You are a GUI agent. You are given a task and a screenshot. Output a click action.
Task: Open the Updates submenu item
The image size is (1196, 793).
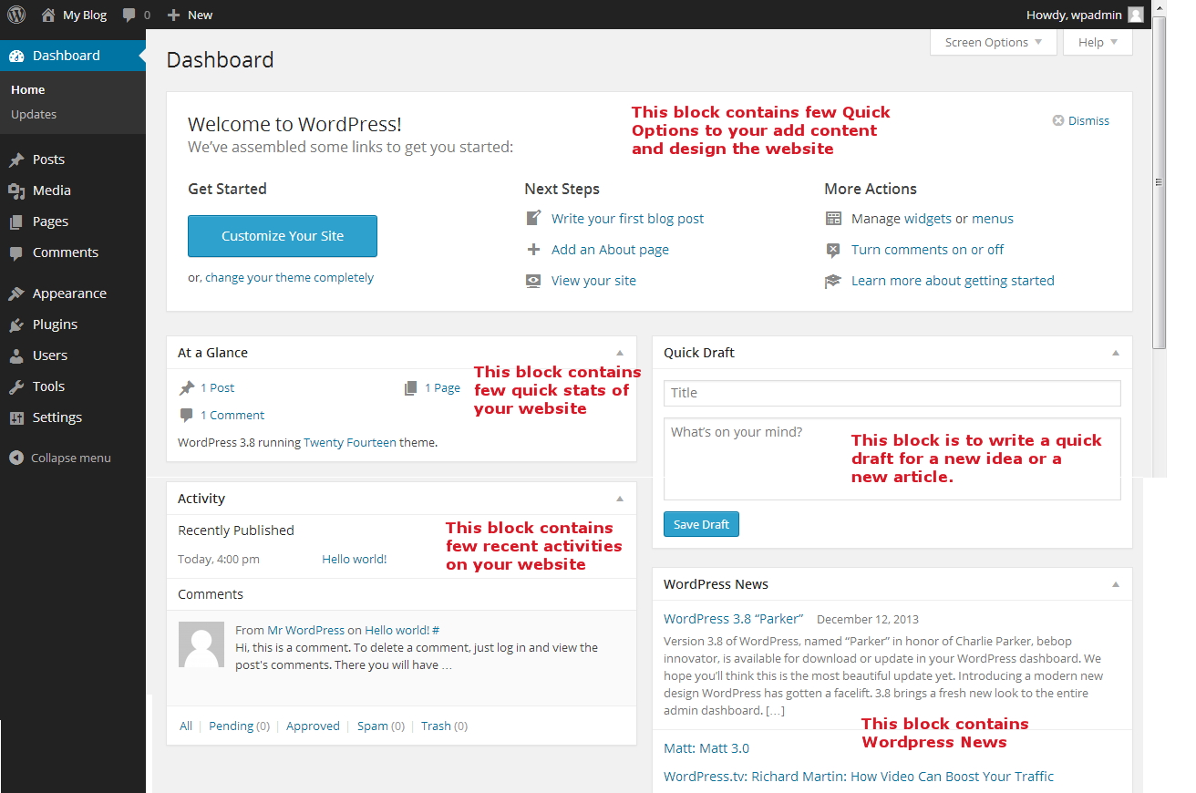coord(34,114)
